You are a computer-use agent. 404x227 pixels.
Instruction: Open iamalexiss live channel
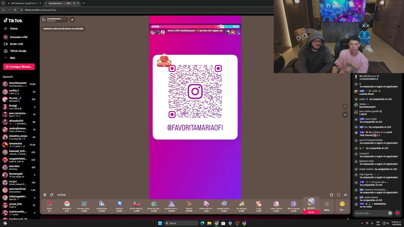[19, 145]
